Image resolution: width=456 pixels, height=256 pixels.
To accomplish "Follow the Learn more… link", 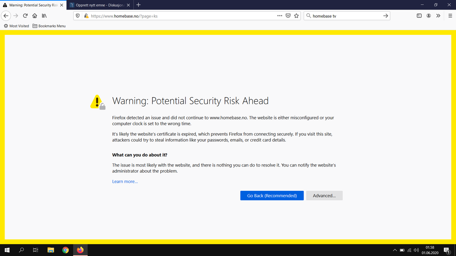I will click(125, 182).
